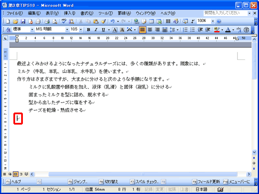Click the vertical scrollbar down arrow

pos(254,152)
